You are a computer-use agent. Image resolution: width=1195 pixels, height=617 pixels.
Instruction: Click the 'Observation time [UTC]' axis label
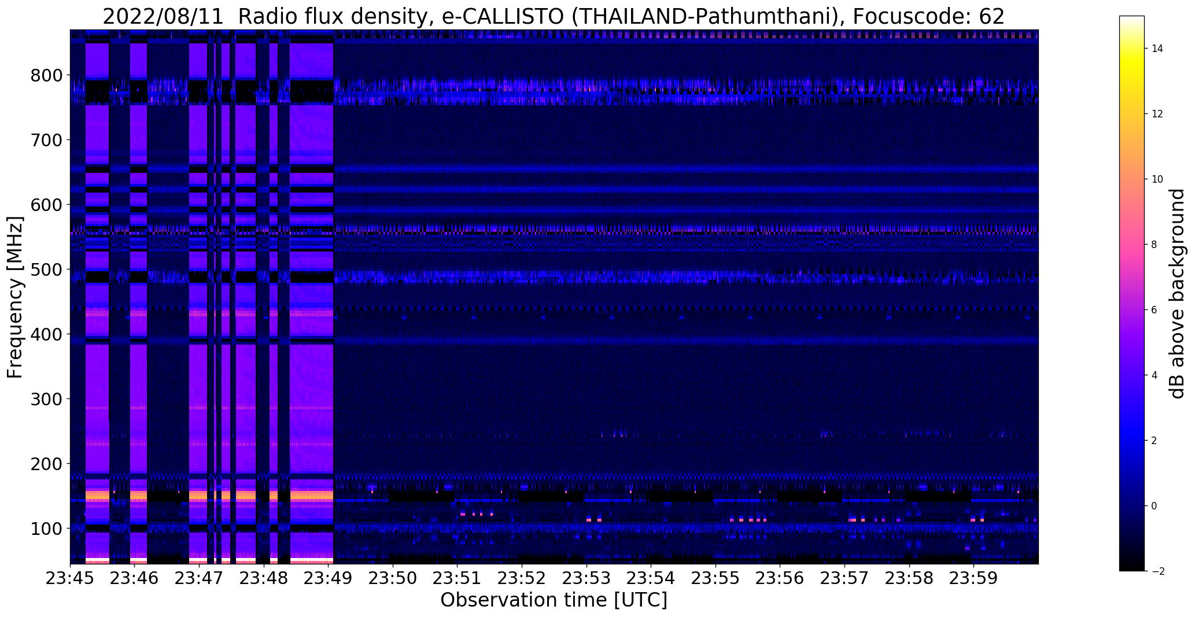pos(554,600)
